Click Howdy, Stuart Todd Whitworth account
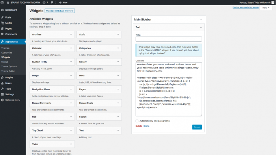This screenshot has width=276, height=155. pyautogui.click(x=255, y=2)
